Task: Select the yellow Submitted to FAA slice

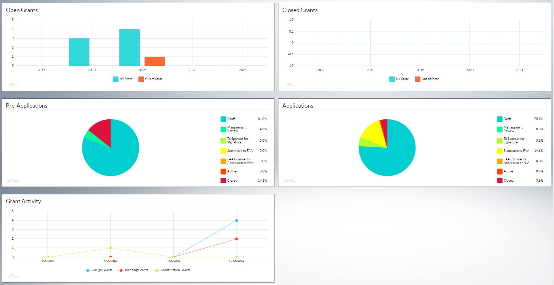Action: click(375, 133)
